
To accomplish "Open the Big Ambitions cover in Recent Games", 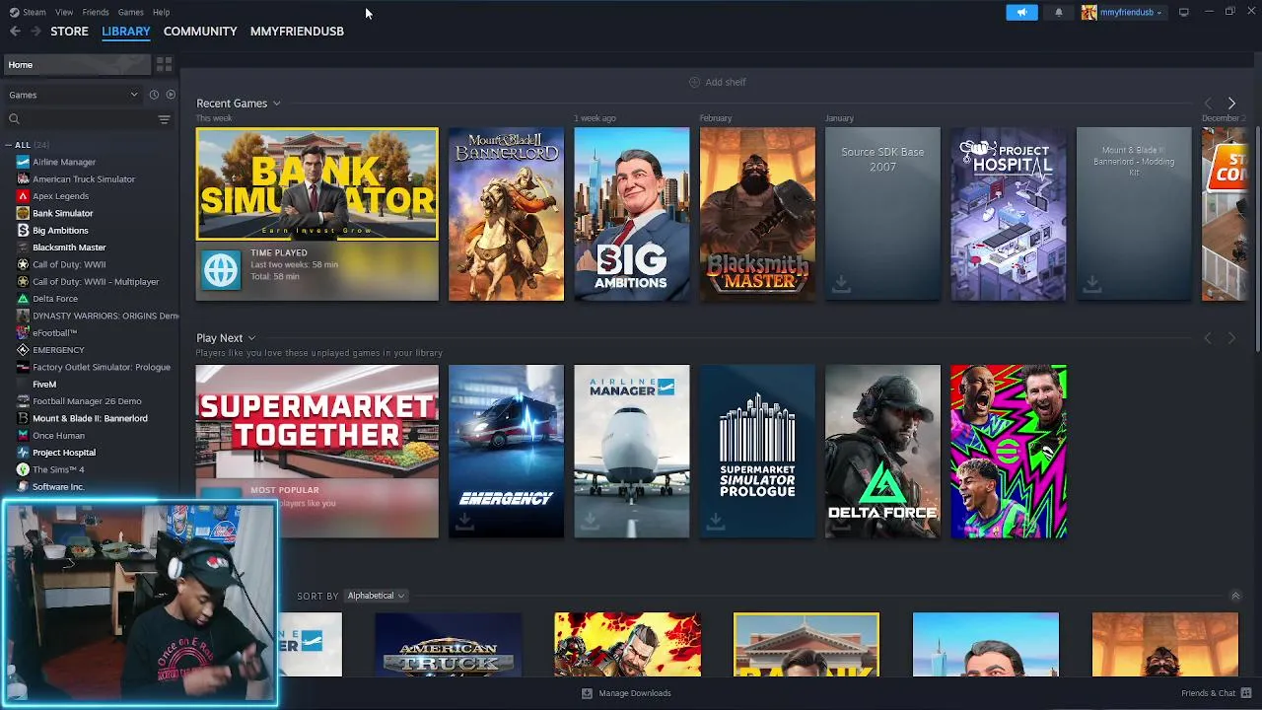I will [x=632, y=214].
